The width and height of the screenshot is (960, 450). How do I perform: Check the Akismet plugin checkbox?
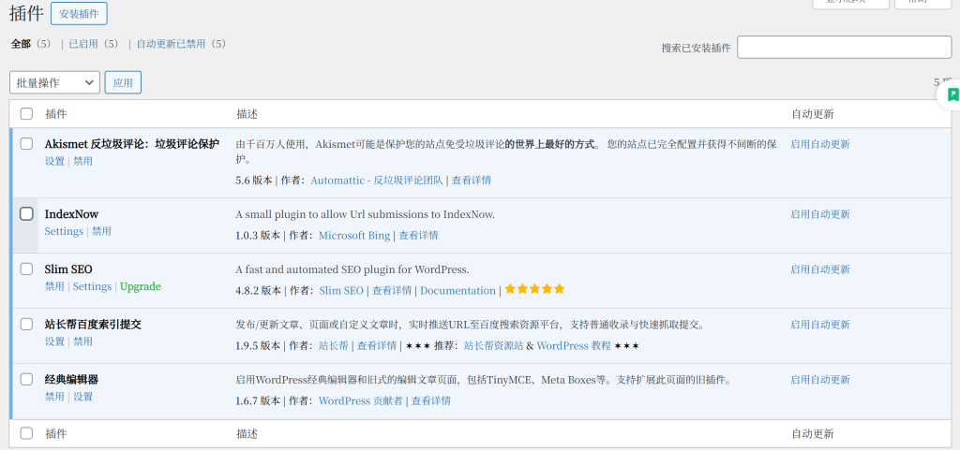click(26, 144)
